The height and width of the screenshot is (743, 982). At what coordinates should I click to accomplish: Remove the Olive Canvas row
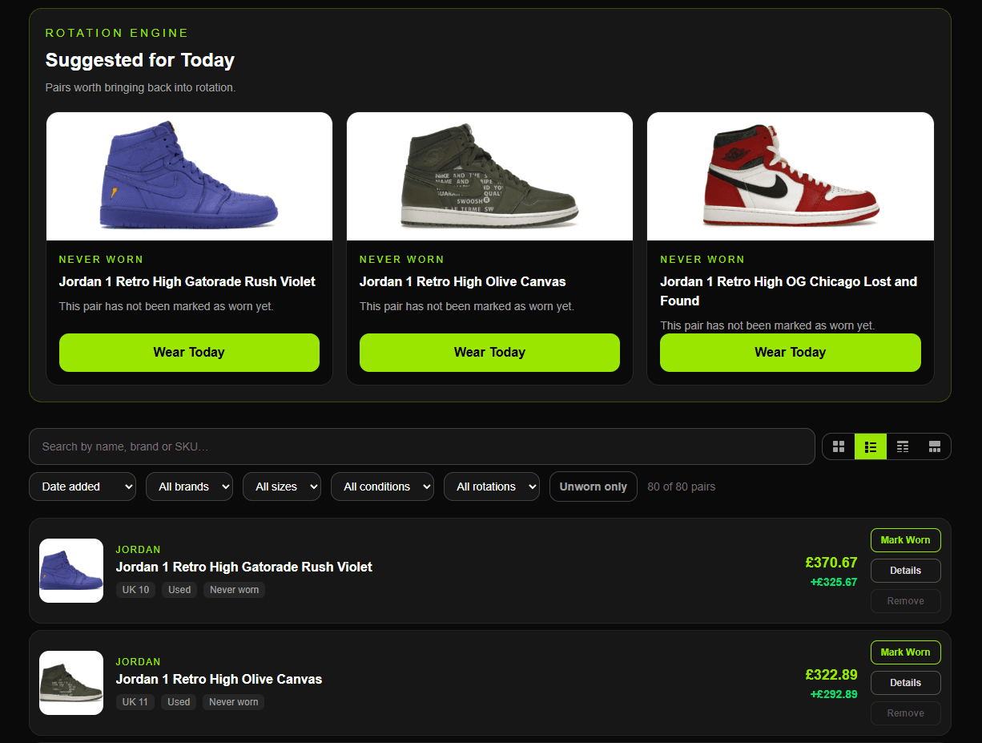[906, 713]
